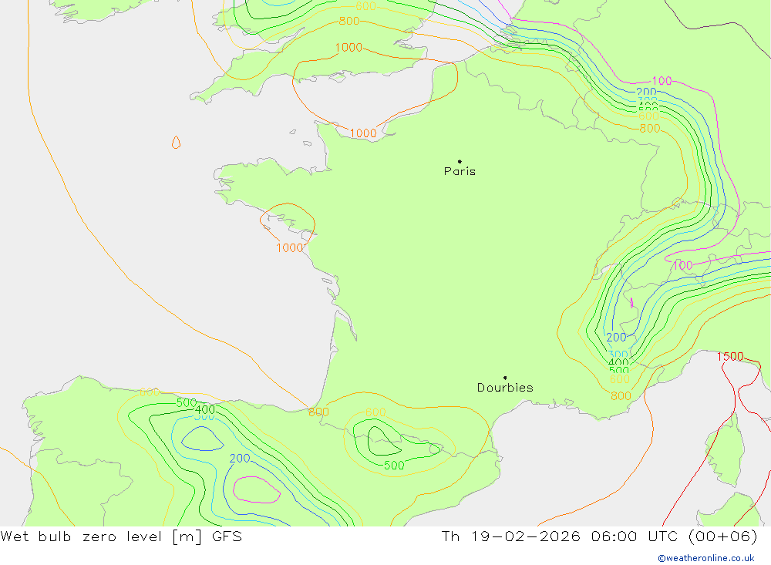This screenshot has height=565, width=771.
Task: Click the magenta 100 contour label over Germany
Action: 662,81
